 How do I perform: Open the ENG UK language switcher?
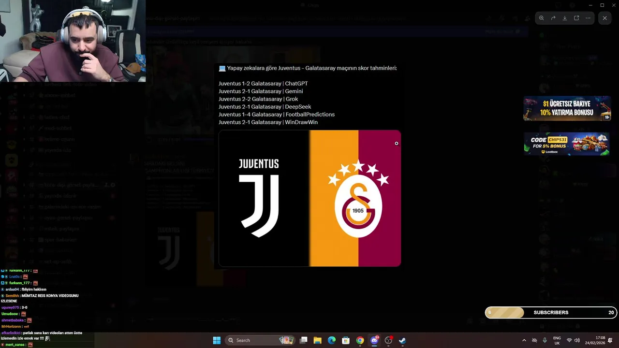click(x=557, y=340)
